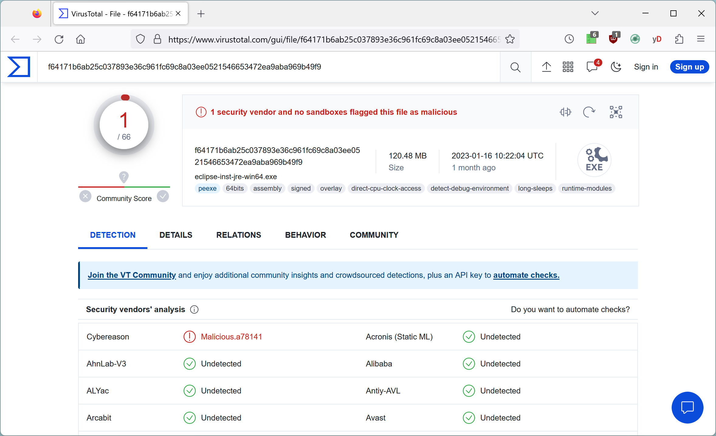The height and width of the screenshot is (436, 716).
Task: Click the hash search input field
Action: (x=269, y=67)
